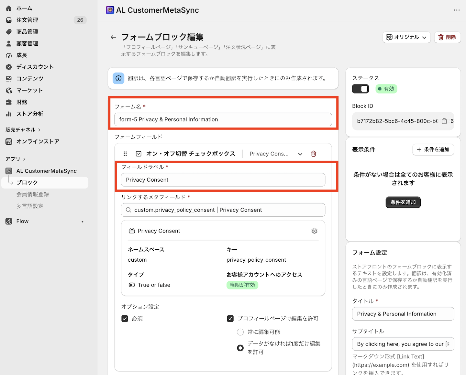Open the ディスカウント menu item

pyautogui.click(x=35, y=67)
